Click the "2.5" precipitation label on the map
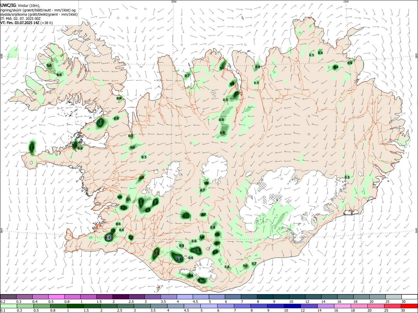 [x=141, y=202]
